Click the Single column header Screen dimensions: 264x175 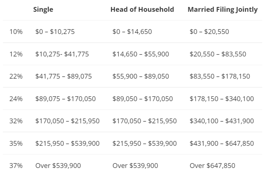(x=43, y=10)
